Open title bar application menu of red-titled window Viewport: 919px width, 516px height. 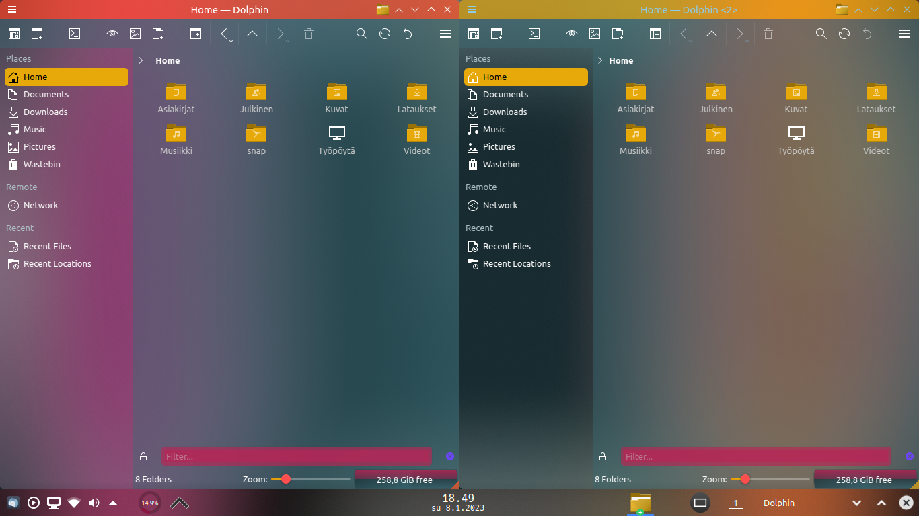pyautogui.click(x=12, y=9)
